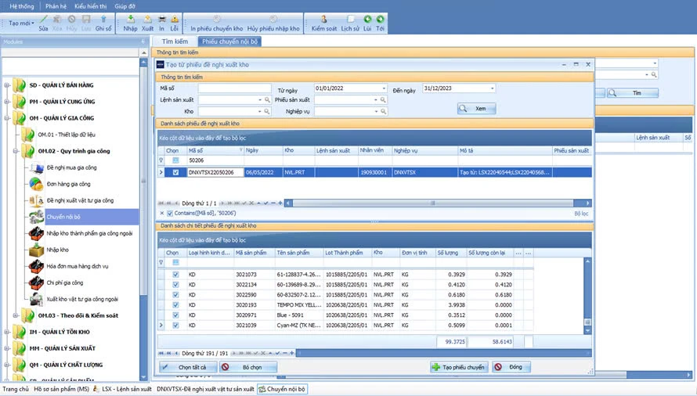Click the Sửa edit pencil icon
This screenshot has height=396, width=697.
(43, 20)
